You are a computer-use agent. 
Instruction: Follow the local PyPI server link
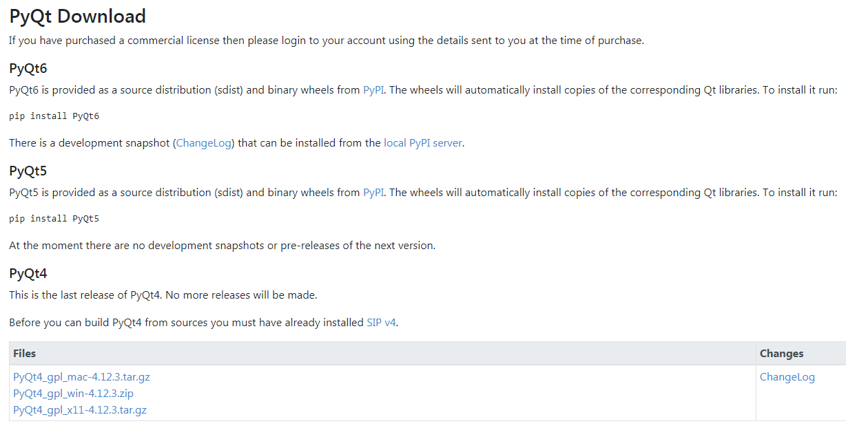pyautogui.click(x=422, y=143)
